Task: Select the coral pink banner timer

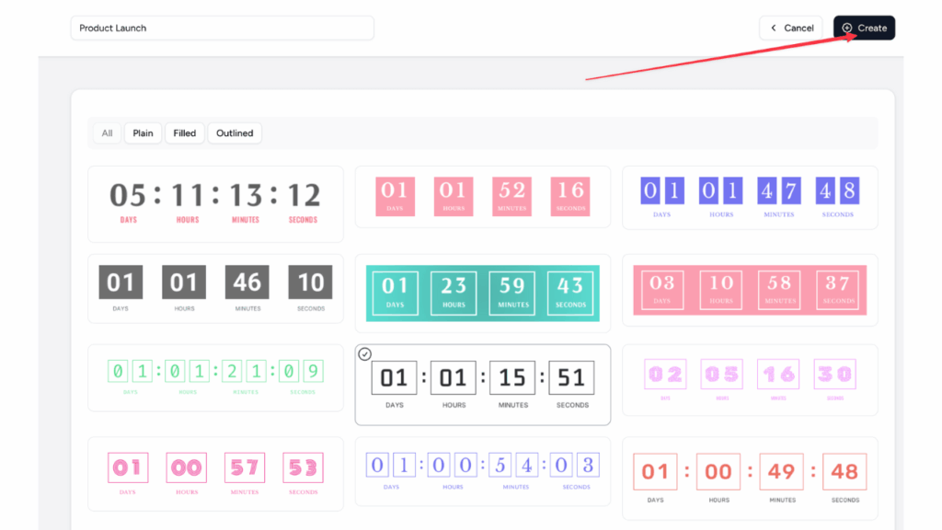Action: (x=750, y=293)
